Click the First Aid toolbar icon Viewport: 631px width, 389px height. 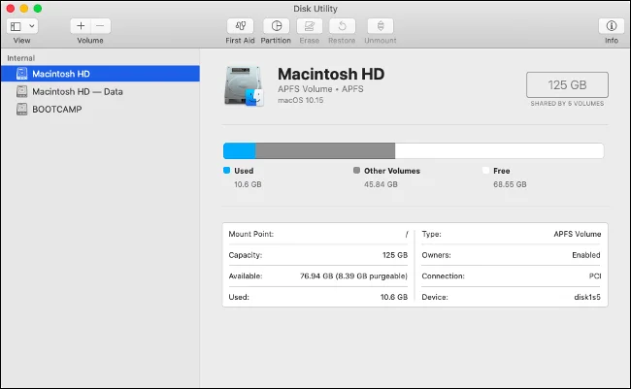coord(240,26)
